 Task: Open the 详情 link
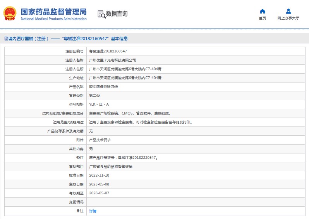[x=93, y=211]
